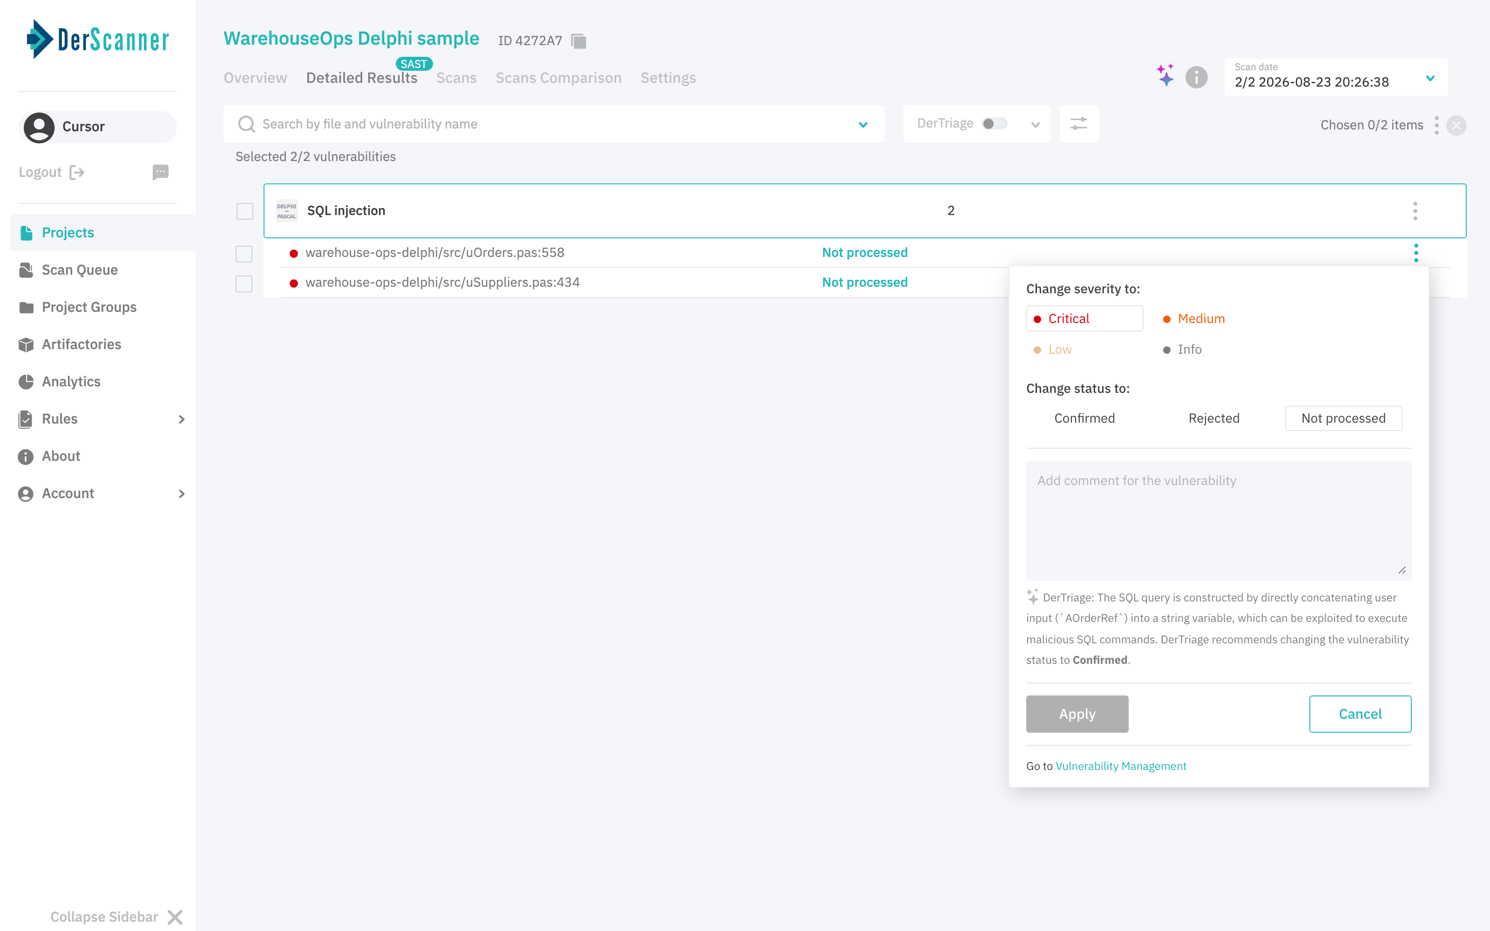Expand the search field dropdown chevron
This screenshot has height=931, width=1490.
[863, 124]
